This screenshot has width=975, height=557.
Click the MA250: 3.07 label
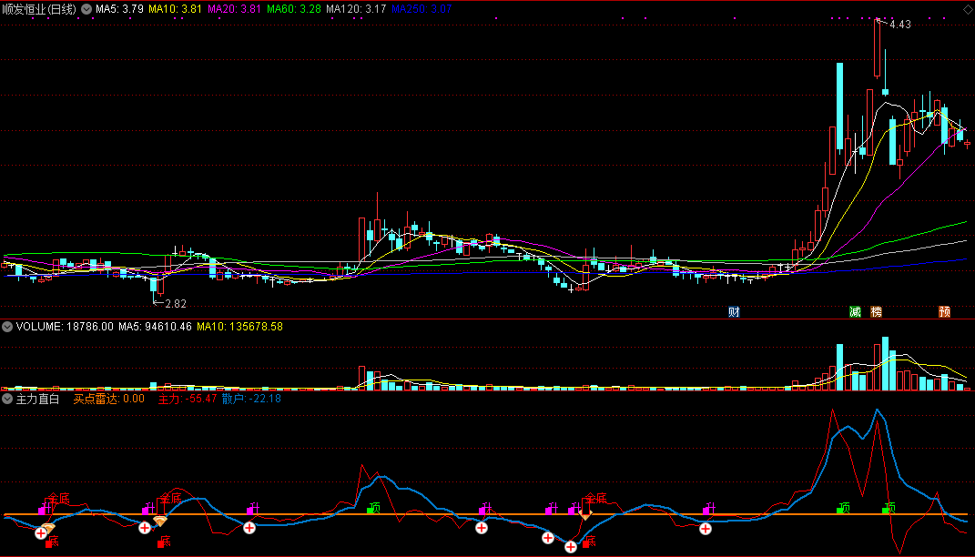[x=421, y=9]
